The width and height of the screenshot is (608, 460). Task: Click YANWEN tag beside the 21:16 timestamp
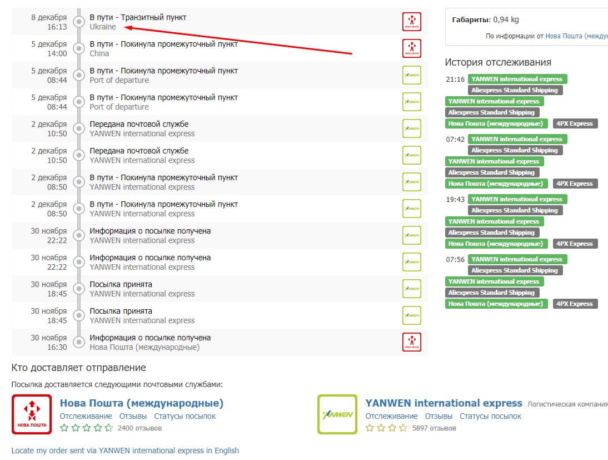(x=517, y=79)
